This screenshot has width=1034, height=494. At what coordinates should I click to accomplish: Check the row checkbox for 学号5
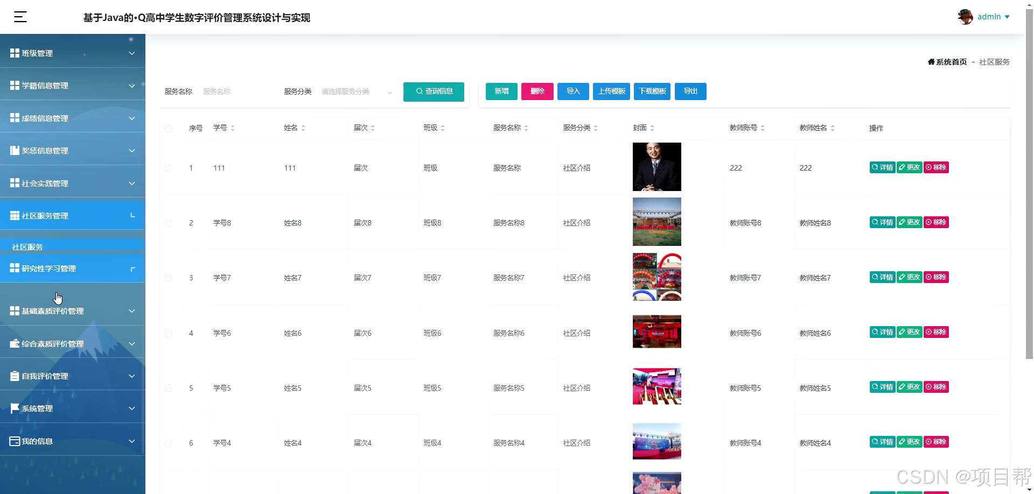tap(169, 389)
